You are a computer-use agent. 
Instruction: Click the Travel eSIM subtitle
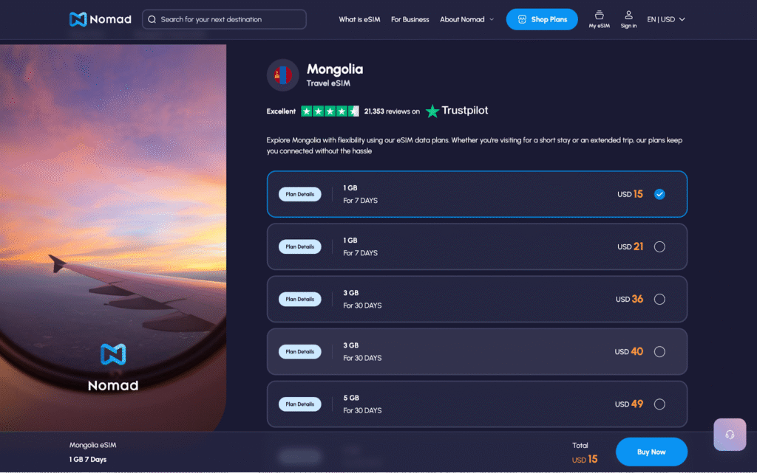pos(328,83)
